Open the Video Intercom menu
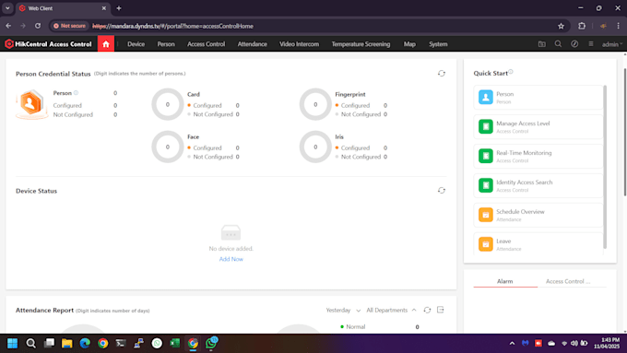Image resolution: width=627 pixels, height=353 pixels. tap(299, 44)
